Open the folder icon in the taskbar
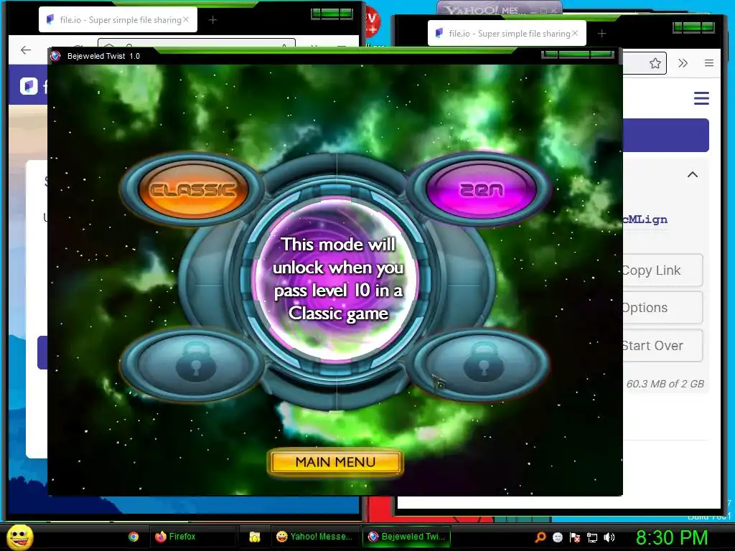735x551 pixels. pyautogui.click(x=255, y=537)
